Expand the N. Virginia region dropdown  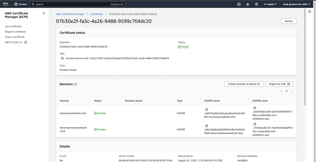(270, 4)
